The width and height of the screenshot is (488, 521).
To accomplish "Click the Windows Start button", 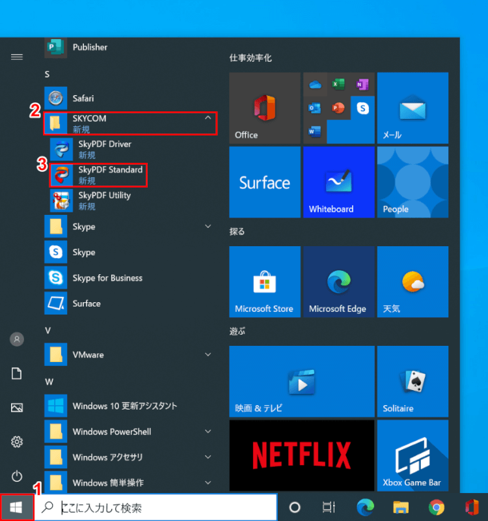I will pos(17,507).
